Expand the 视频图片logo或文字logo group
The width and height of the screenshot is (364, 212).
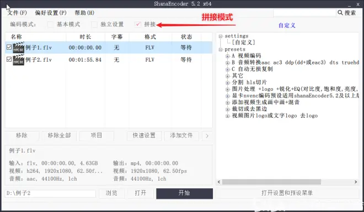coord(227,116)
